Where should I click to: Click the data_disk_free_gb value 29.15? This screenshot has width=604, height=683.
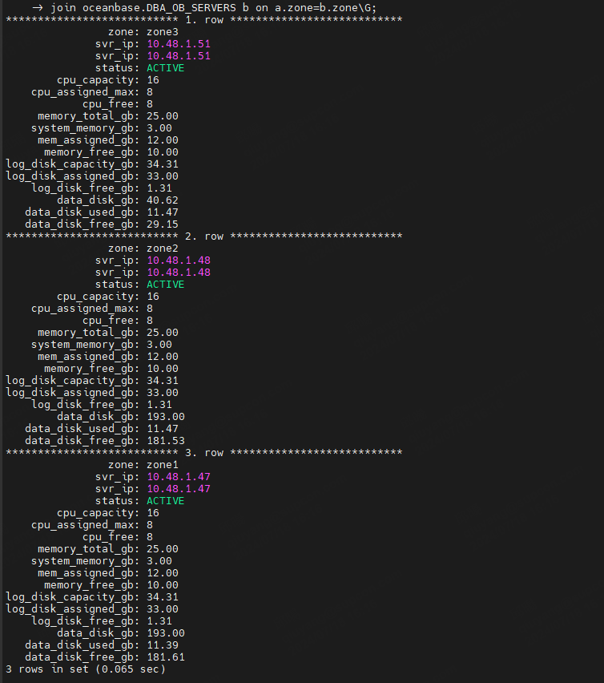tap(163, 224)
